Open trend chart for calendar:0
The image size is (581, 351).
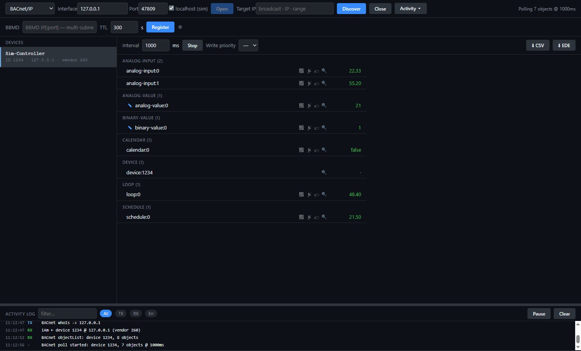point(301,150)
